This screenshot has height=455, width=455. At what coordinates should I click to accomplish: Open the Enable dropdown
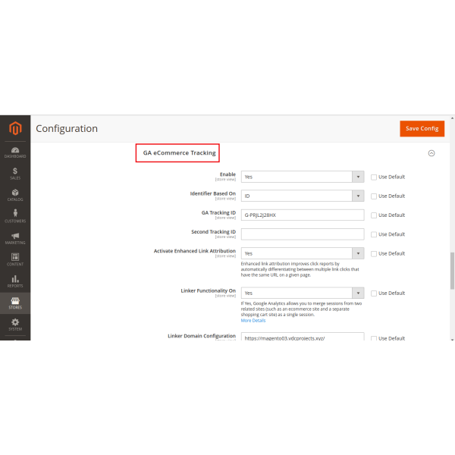click(302, 177)
